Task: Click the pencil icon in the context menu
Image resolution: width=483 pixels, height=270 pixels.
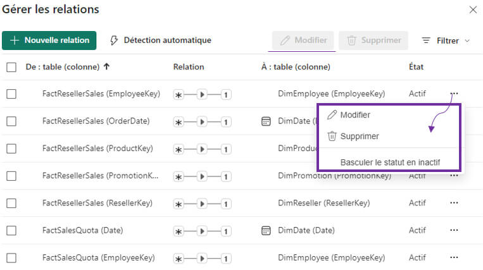Action: tap(332, 115)
